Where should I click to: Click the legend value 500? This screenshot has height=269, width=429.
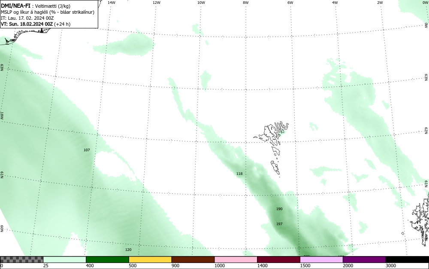(133, 266)
